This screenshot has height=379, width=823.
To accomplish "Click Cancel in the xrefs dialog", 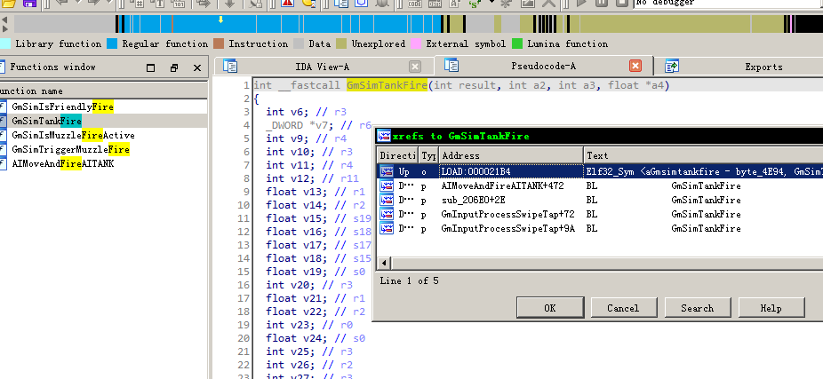I will pos(623,308).
